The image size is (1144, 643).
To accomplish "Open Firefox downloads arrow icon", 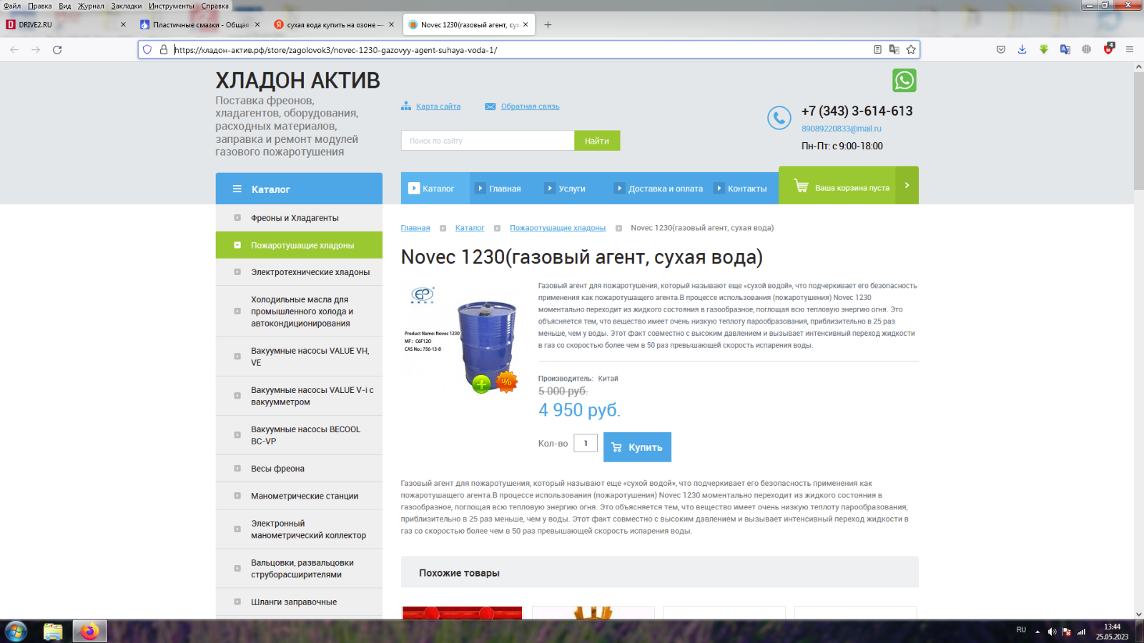I will pyautogui.click(x=1022, y=49).
